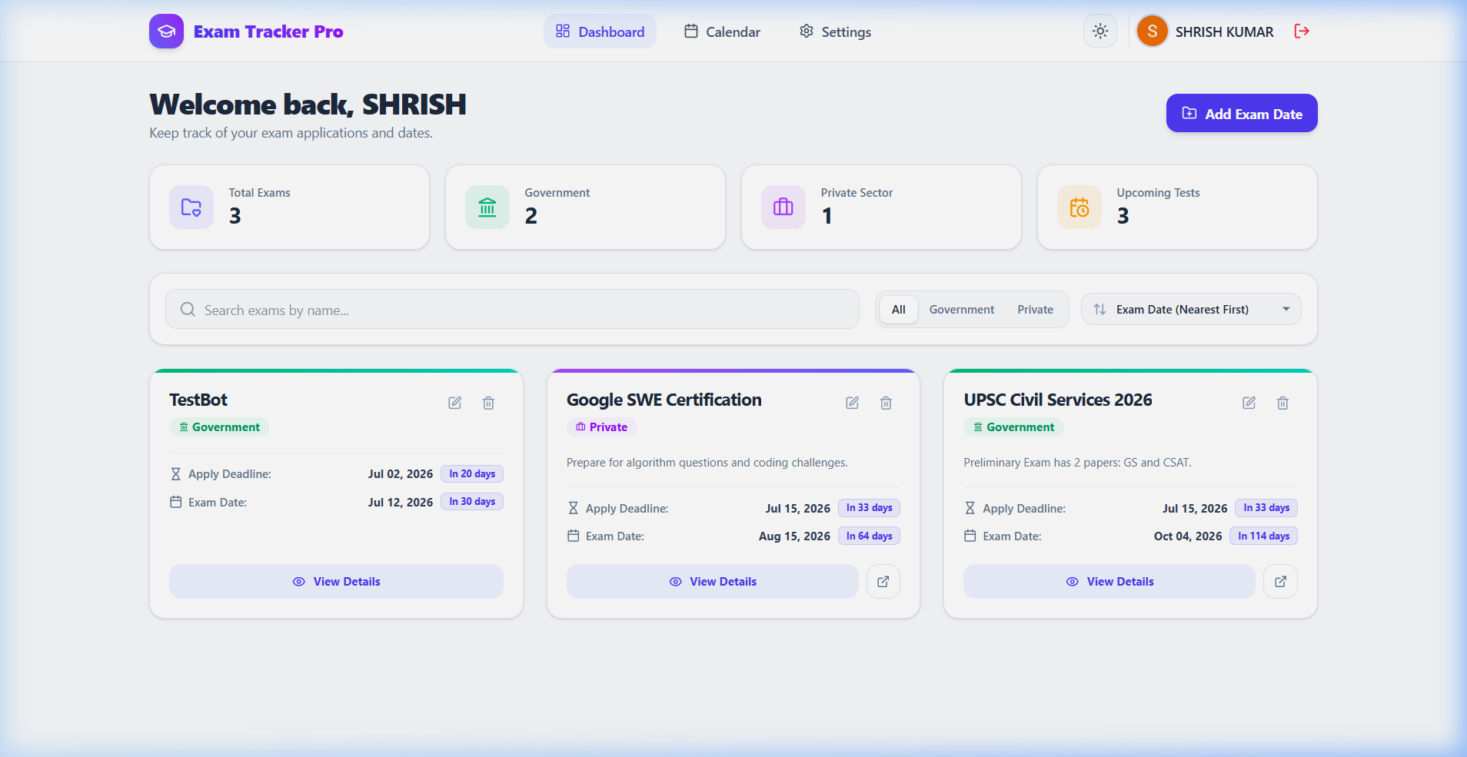Click the 'Prepare for algorithm questions' description
Image resolution: width=1467 pixels, height=757 pixels.
coord(707,463)
